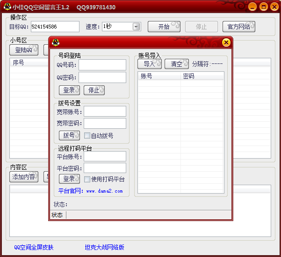Click the 导入 button
Screen dimensions: 281x257
pyautogui.click(x=150, y=64)
